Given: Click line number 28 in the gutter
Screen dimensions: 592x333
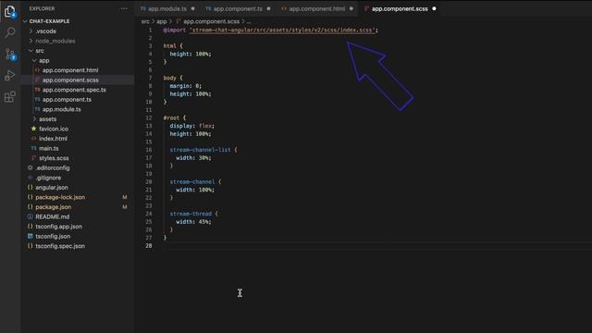Looking at the screenshot, I should point(149,246).
